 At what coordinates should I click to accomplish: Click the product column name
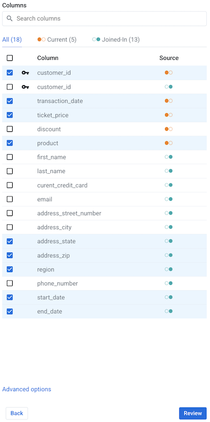pyautogui.click(x=48, y=143)
